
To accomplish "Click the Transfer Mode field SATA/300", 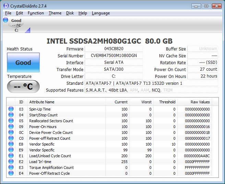I will (x=114, y=69).
